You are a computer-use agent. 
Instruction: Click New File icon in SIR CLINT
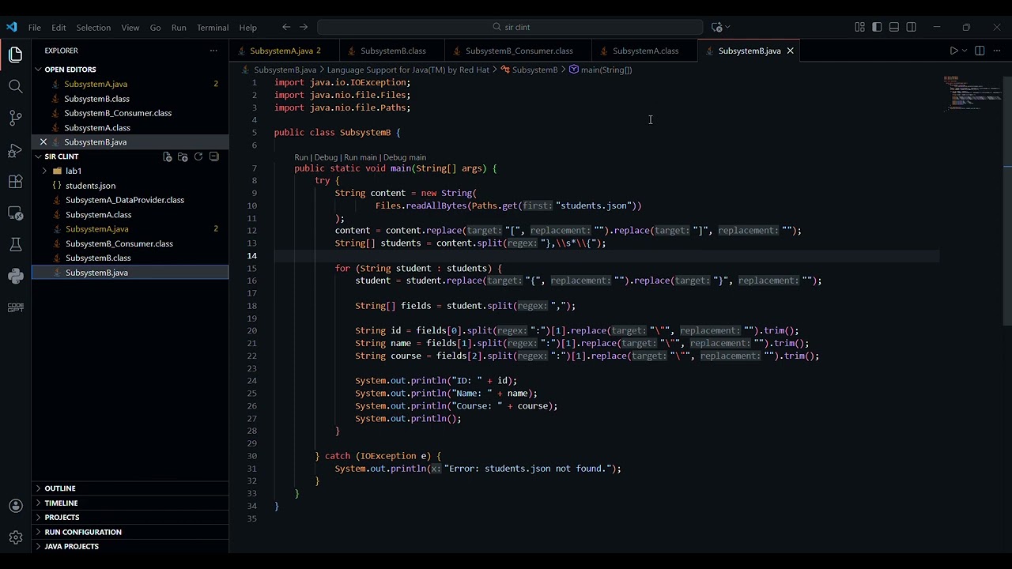pyautogui.click(x=168, y=156)
